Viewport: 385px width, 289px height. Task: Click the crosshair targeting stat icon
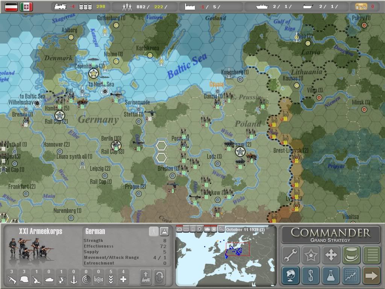click(99, 280)
